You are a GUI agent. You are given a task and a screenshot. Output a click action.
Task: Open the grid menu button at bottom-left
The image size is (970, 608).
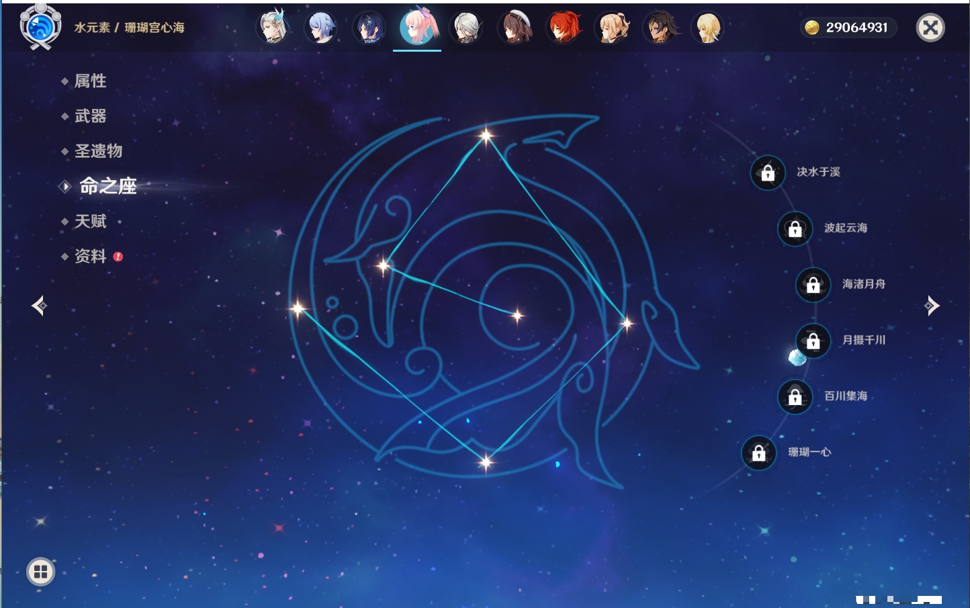point(40,572)
